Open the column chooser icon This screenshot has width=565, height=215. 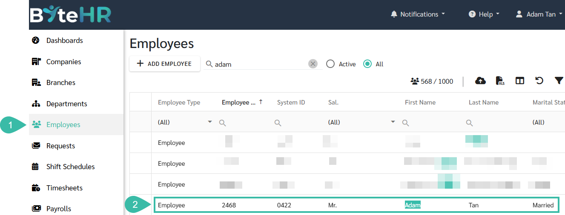tap(520, 81)
